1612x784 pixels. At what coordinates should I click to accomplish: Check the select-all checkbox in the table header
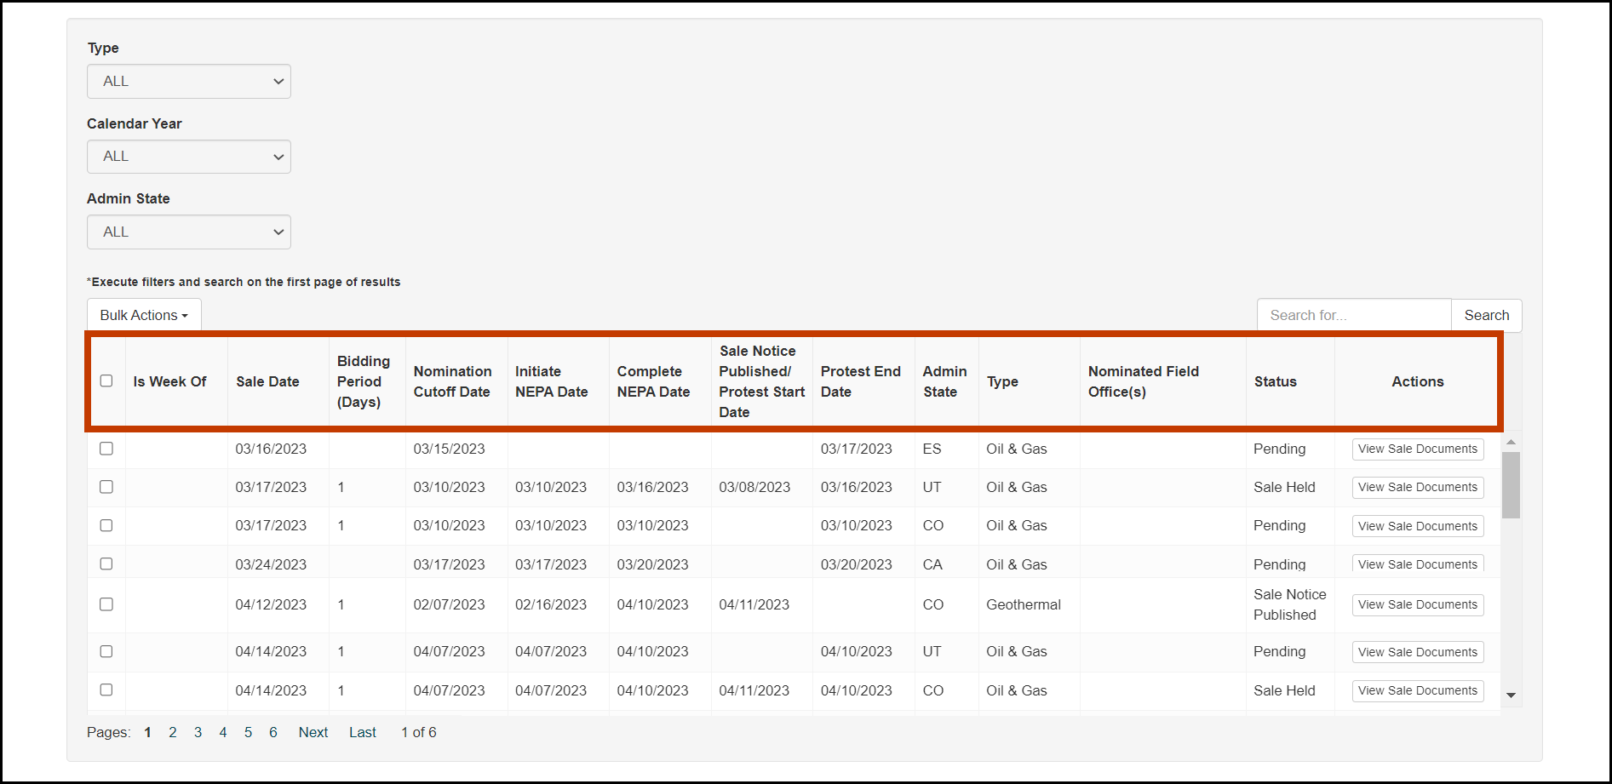point(106,381)
